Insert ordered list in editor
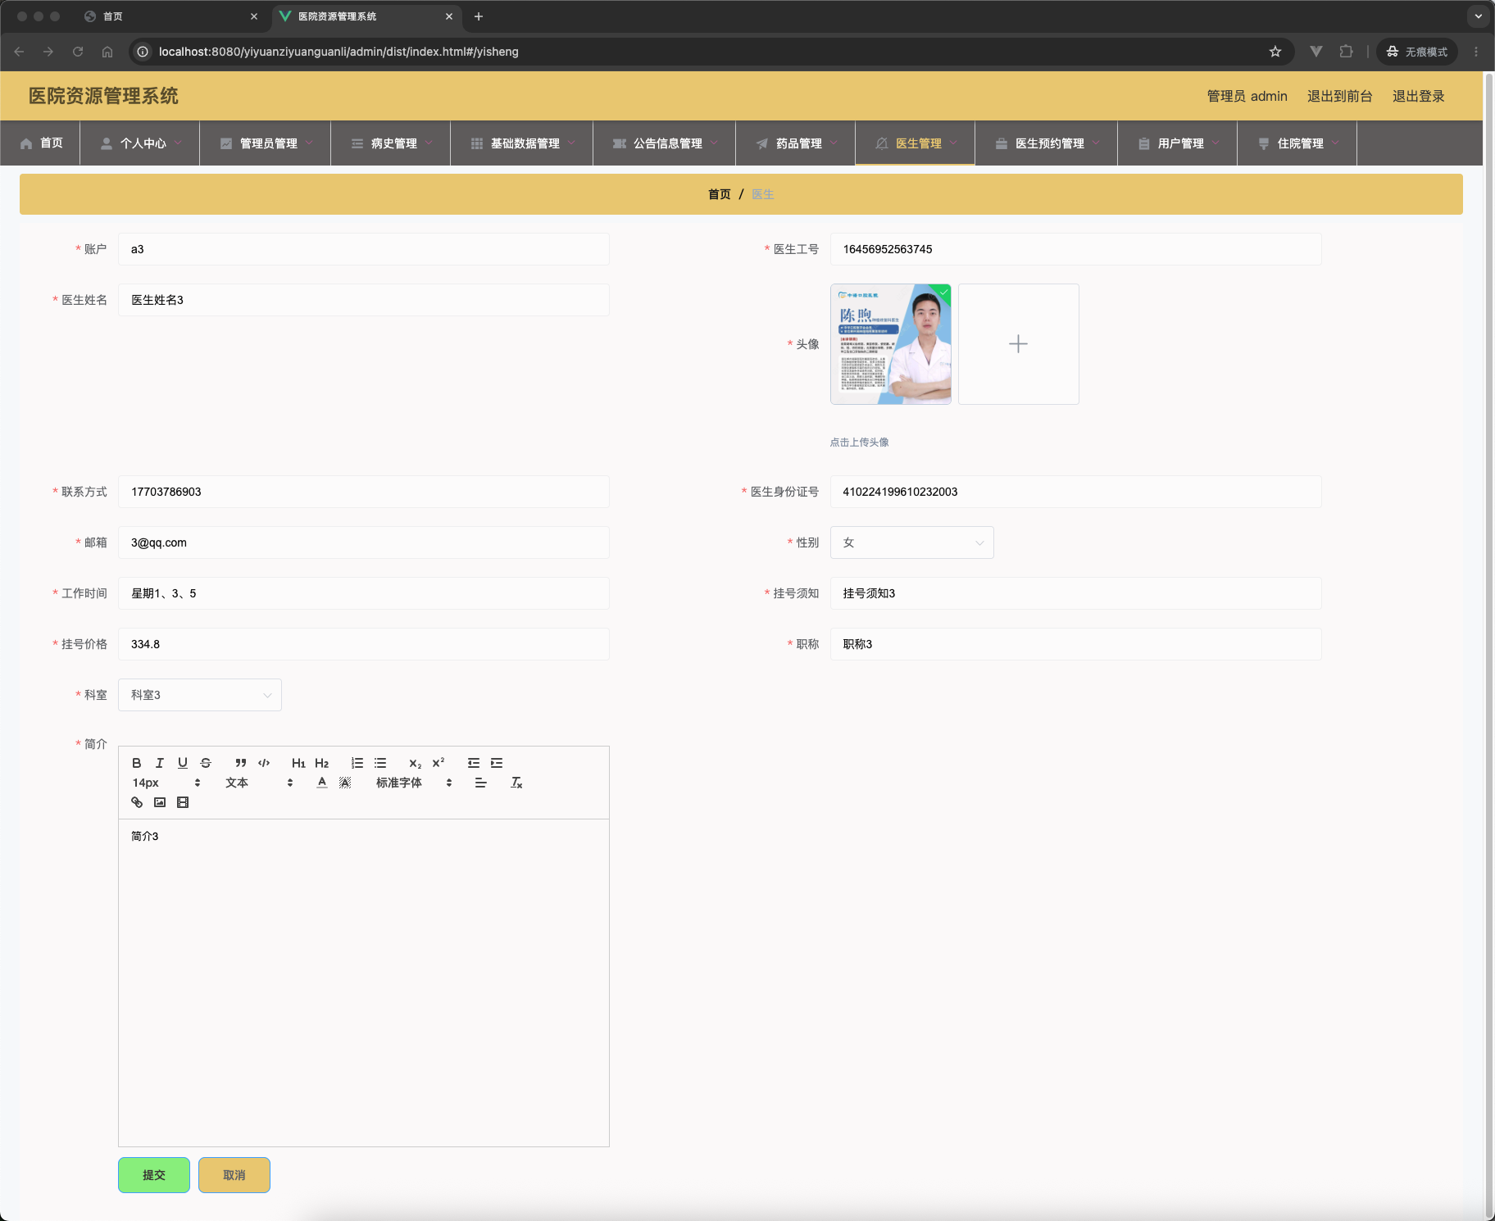The image size is (1495, 1221). (x=357, y=763)
